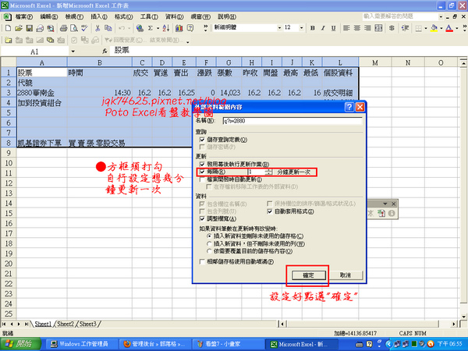Align cell text left
The height and width of the screenshot is (351, 468).
[x=346, y=28]
